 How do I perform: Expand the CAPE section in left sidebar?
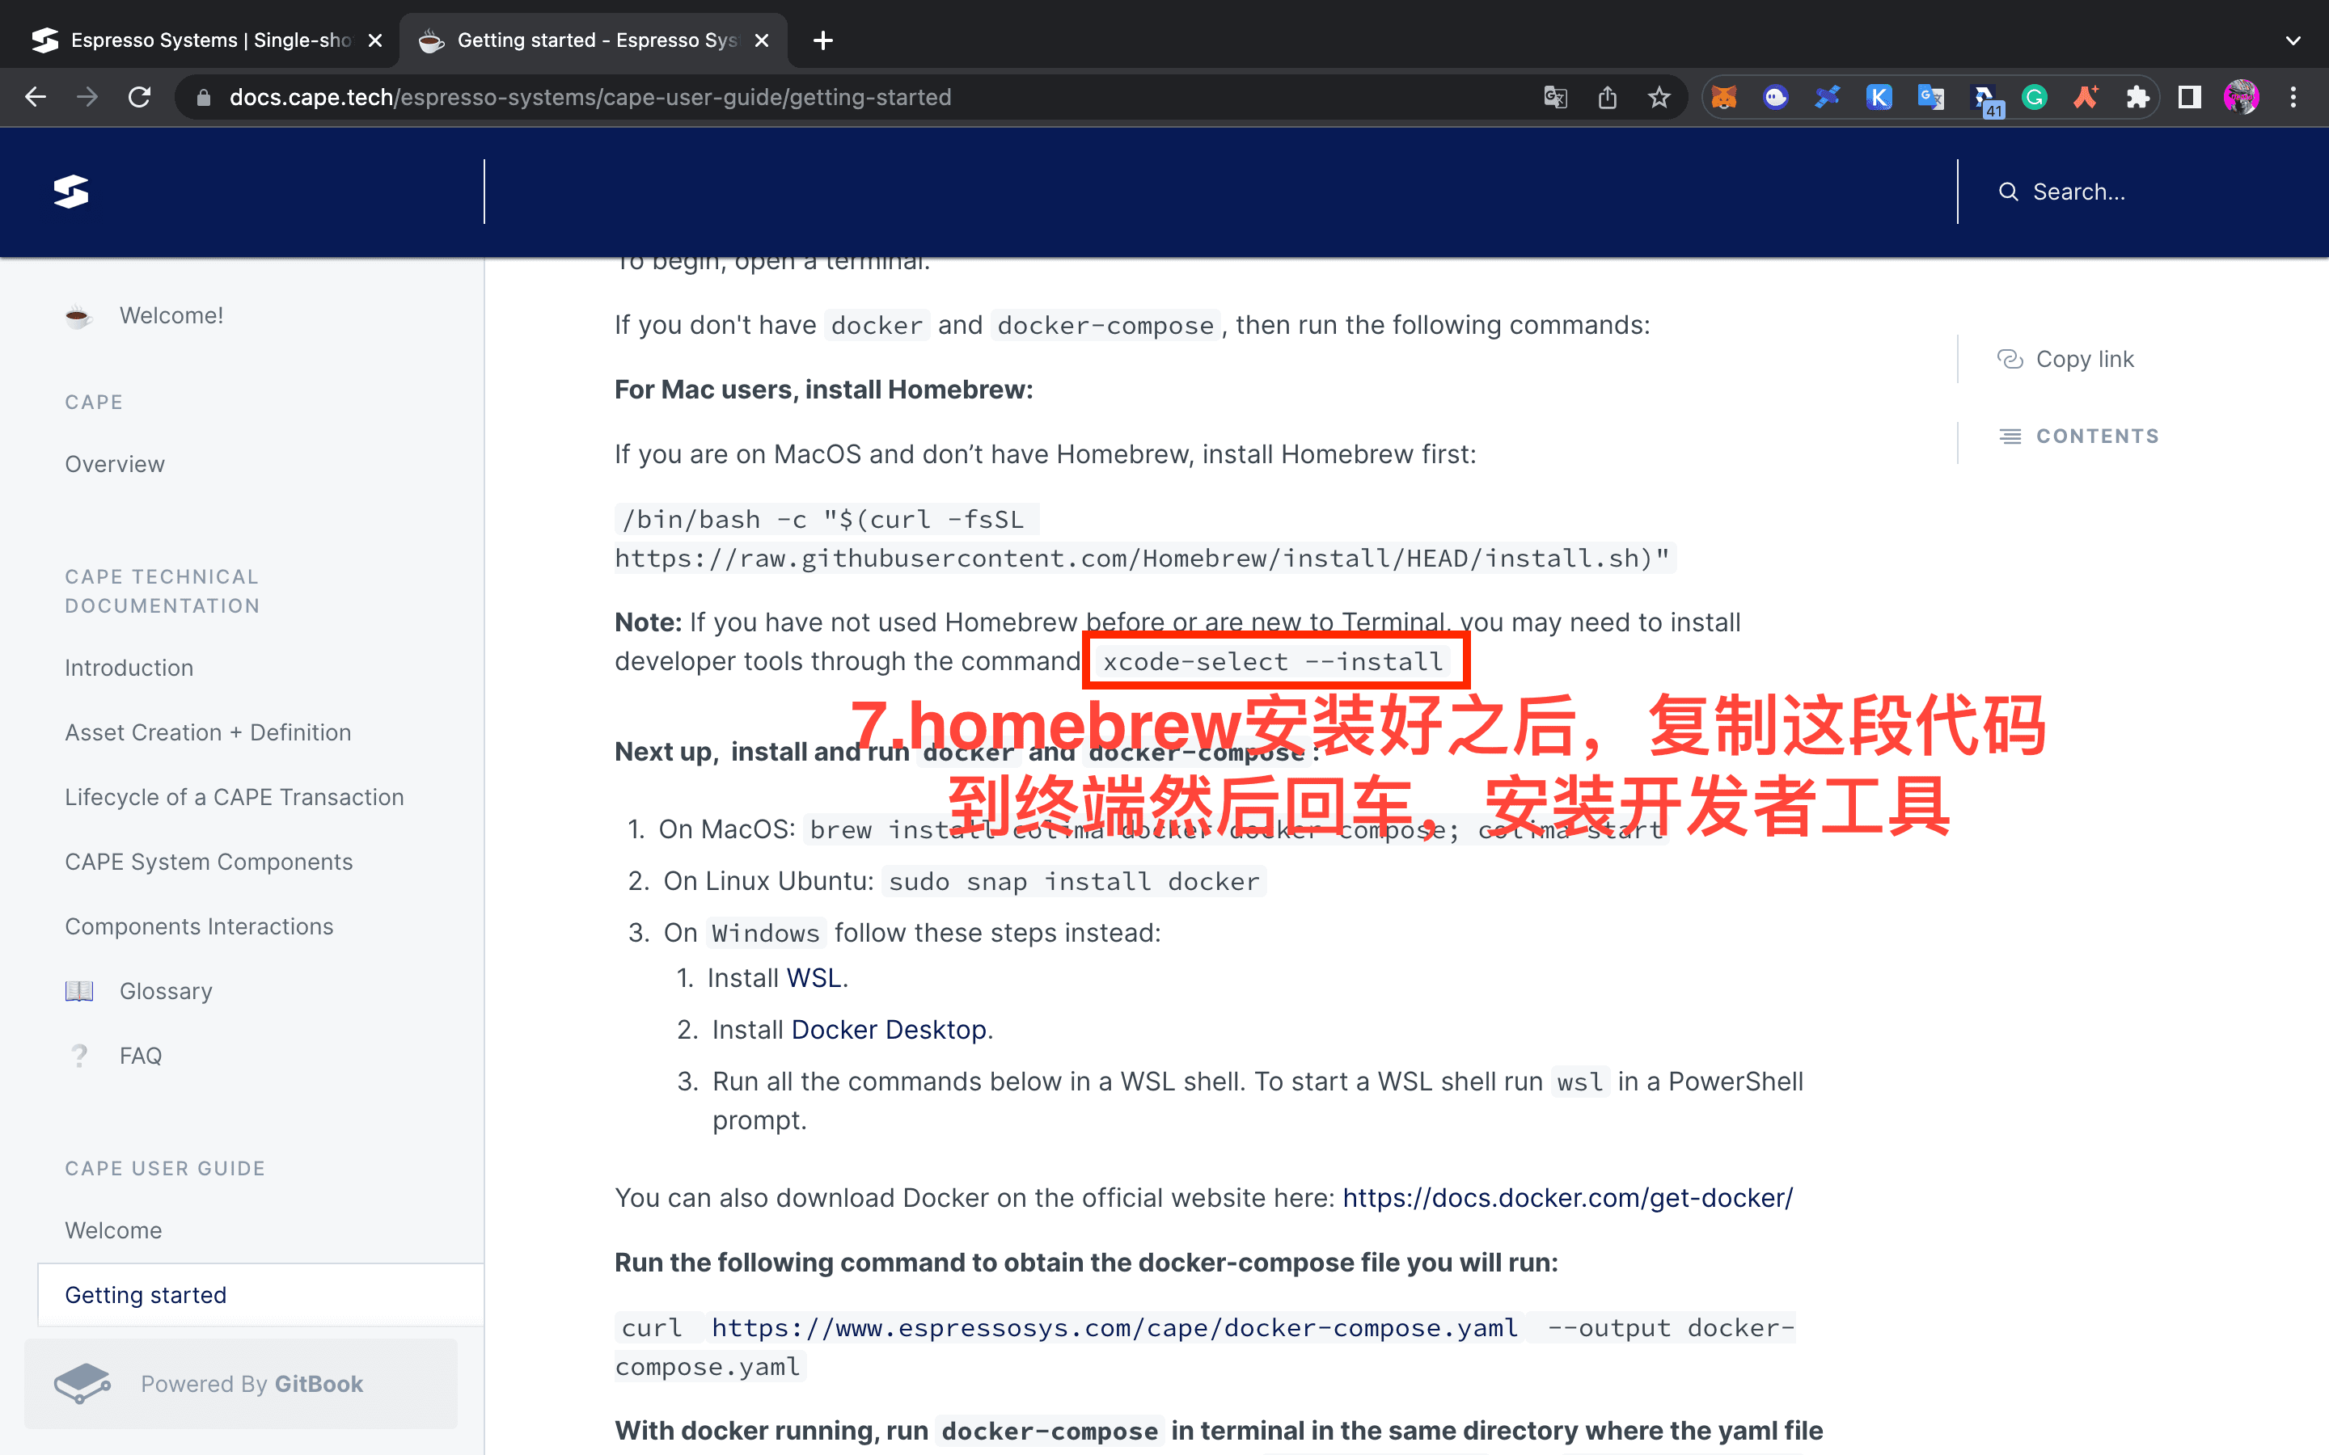pos(94,399)
